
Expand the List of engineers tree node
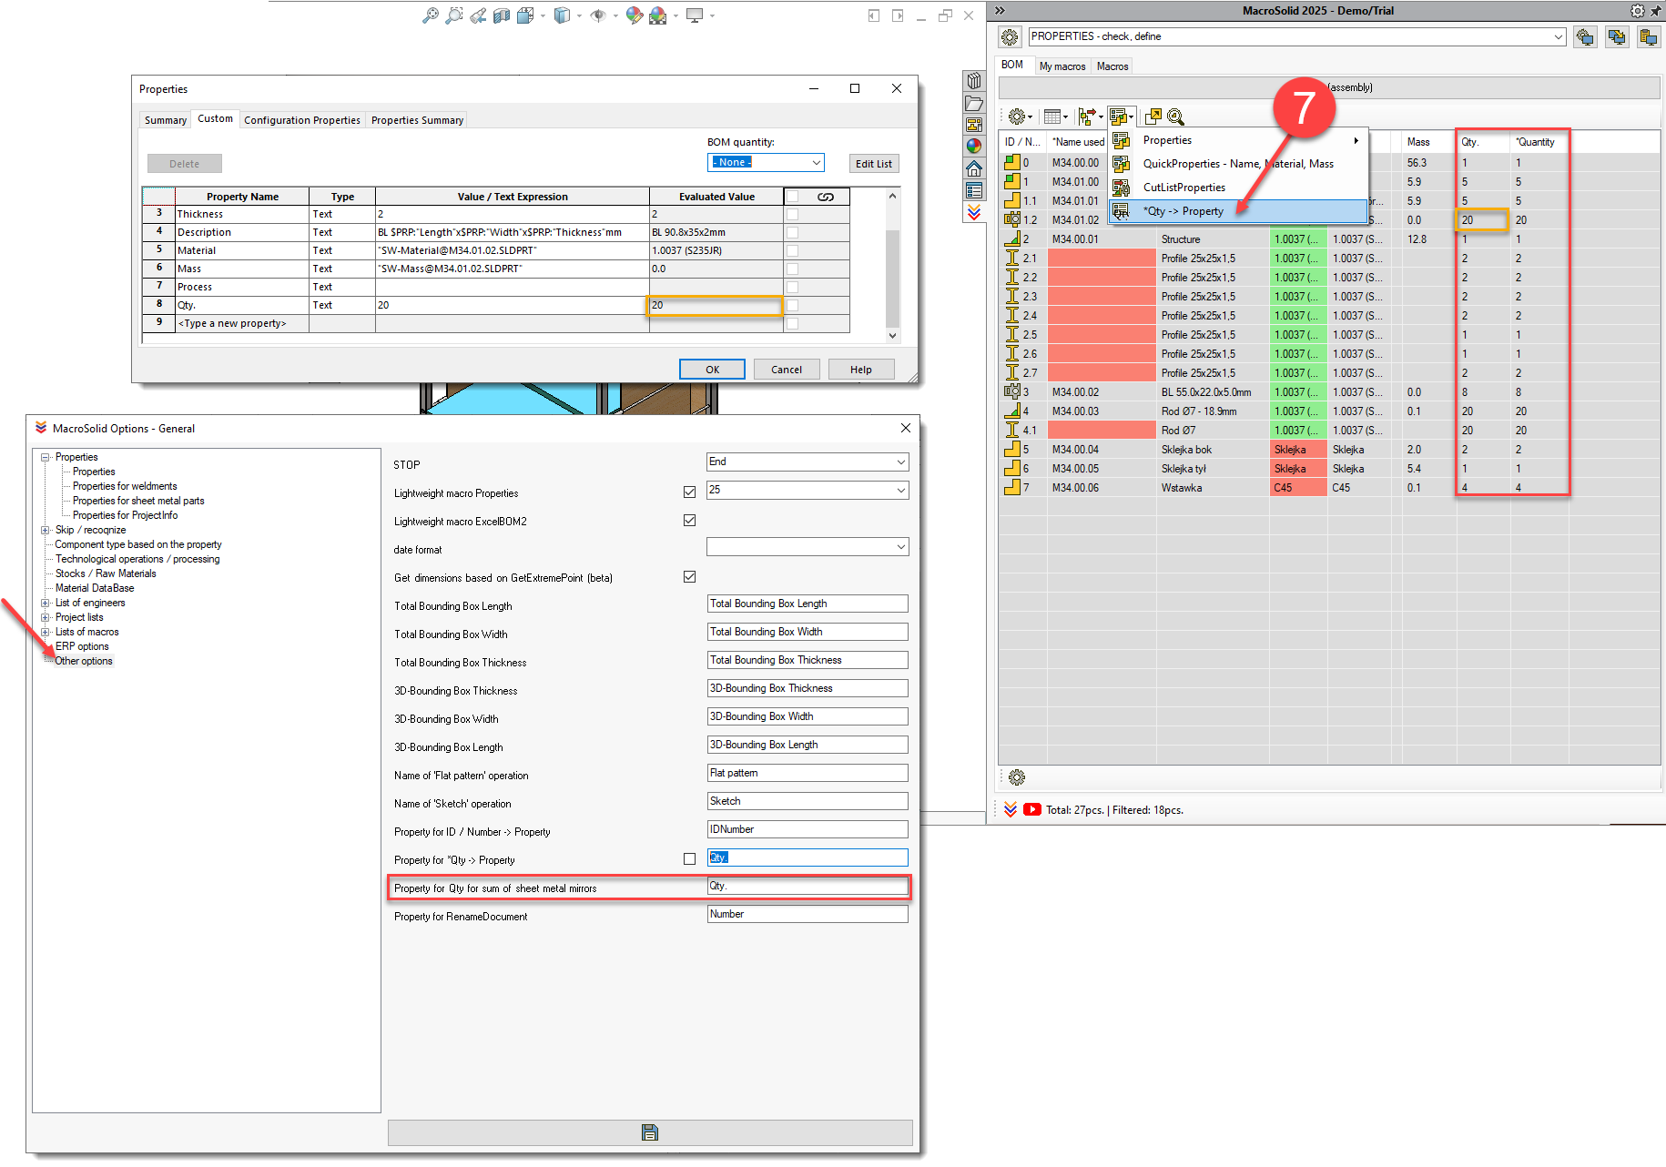[45, 603]
